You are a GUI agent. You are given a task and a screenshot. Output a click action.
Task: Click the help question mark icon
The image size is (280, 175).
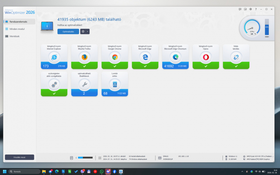(256, 9)
